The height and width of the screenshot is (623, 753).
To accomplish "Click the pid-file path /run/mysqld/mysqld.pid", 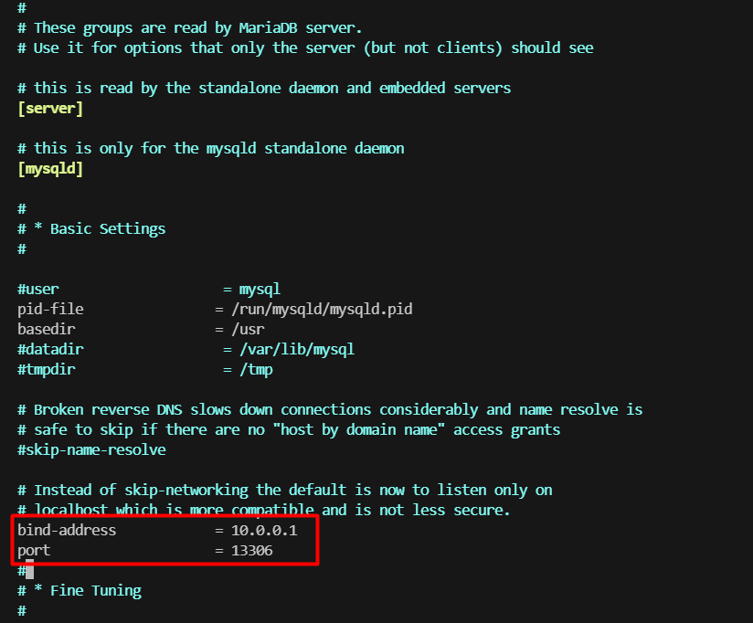I will (x=322, y=309).
